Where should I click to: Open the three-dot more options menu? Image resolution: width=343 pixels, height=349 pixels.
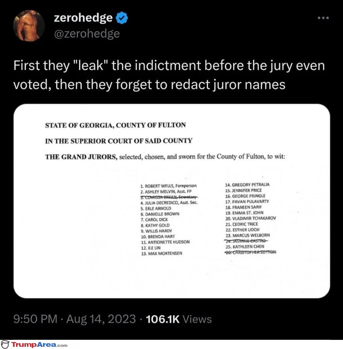coord(323,18)
